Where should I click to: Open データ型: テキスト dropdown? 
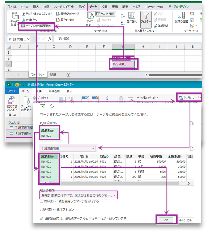pyautogui.click(x=148, y=98)
